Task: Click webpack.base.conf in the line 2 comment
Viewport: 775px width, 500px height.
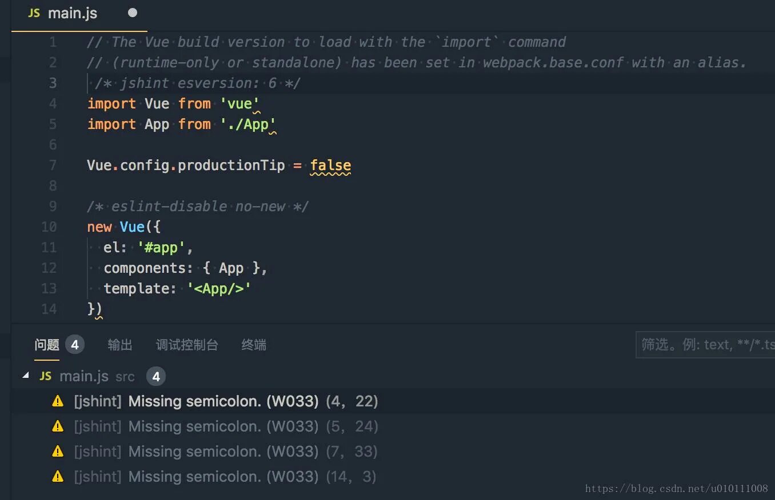Action: tap(553, 63)
